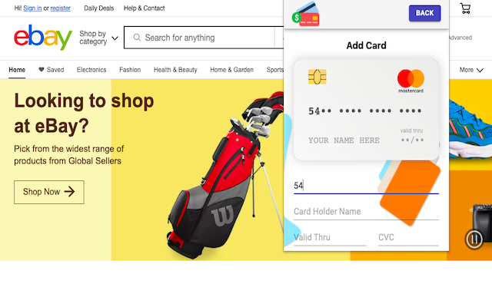The width and height of the screenshot is (492, 307).
Task: Open the register link
Action: click(x=61, y=8)
